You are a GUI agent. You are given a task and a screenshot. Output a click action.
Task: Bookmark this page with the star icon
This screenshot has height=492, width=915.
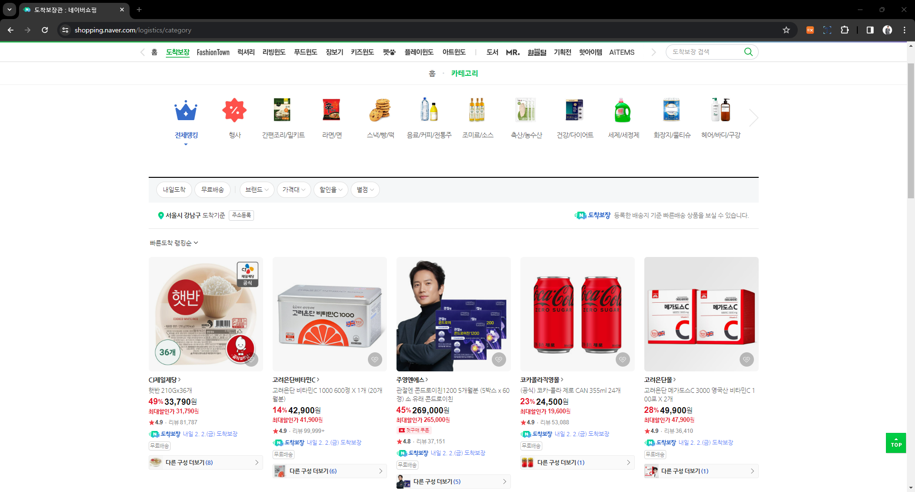click(786, 30)
